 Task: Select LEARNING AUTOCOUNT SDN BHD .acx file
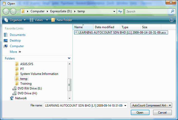[x=121, y=33]
